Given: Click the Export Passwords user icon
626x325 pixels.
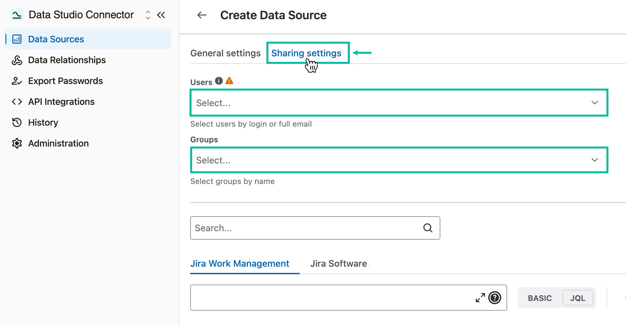Looking at the screenshot, I should (x=17, y=81).
